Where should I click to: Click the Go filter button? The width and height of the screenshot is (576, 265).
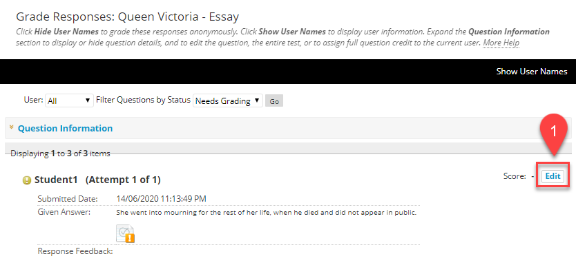pyautogui.click(x=274, y=101)
